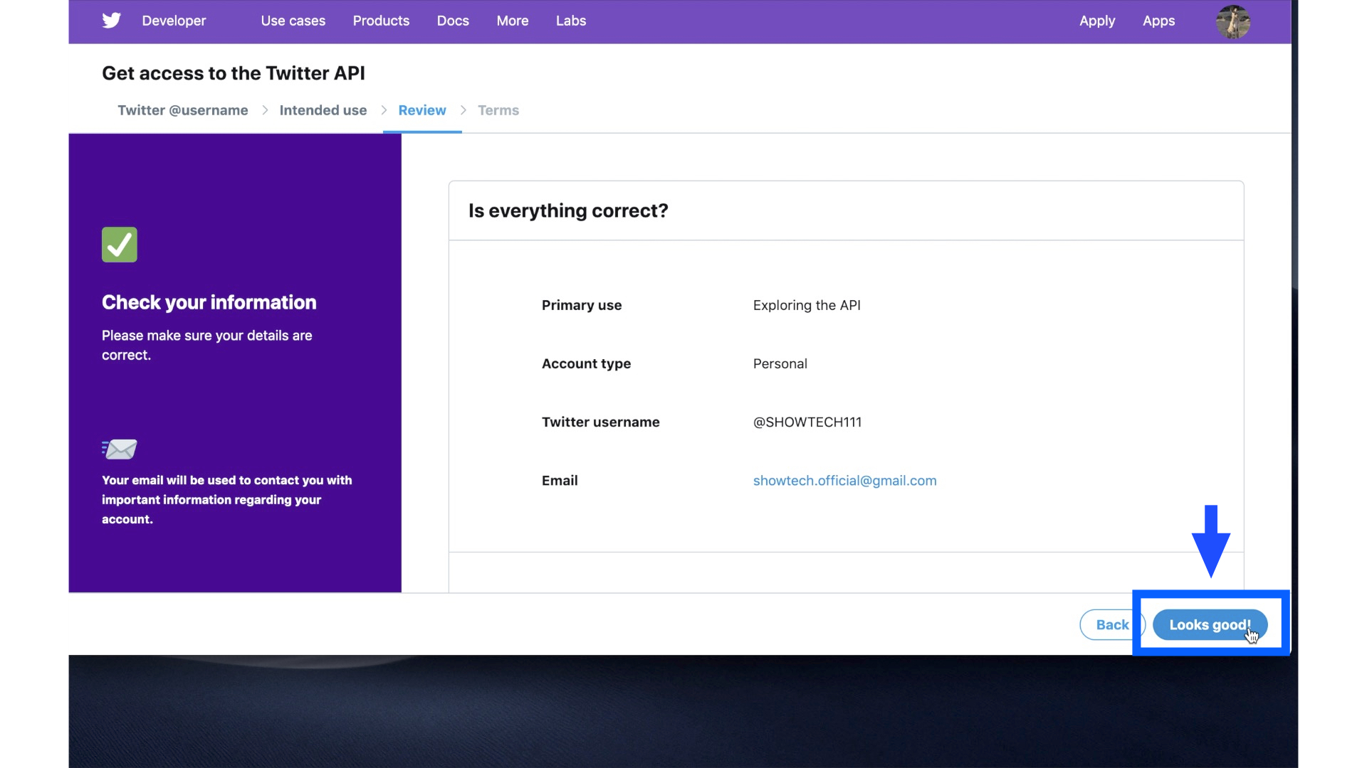Click the Primary use label
This screenshot has height=768, width=1367.
(582, 305)
